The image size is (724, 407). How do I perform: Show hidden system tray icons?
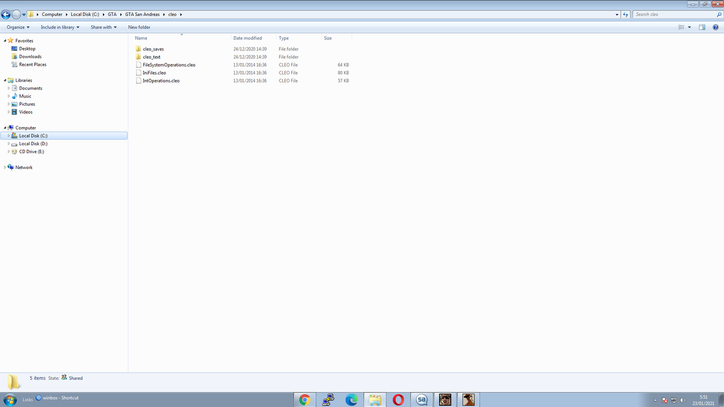click(655, 400)
